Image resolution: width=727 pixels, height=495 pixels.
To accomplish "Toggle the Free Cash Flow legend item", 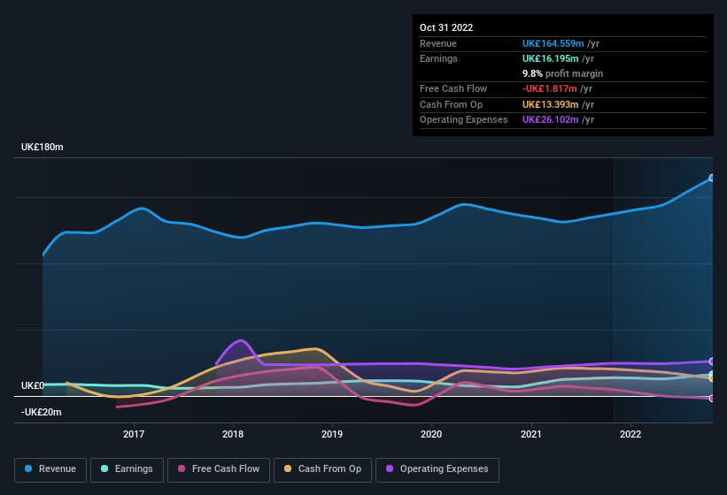I will 218,469.
